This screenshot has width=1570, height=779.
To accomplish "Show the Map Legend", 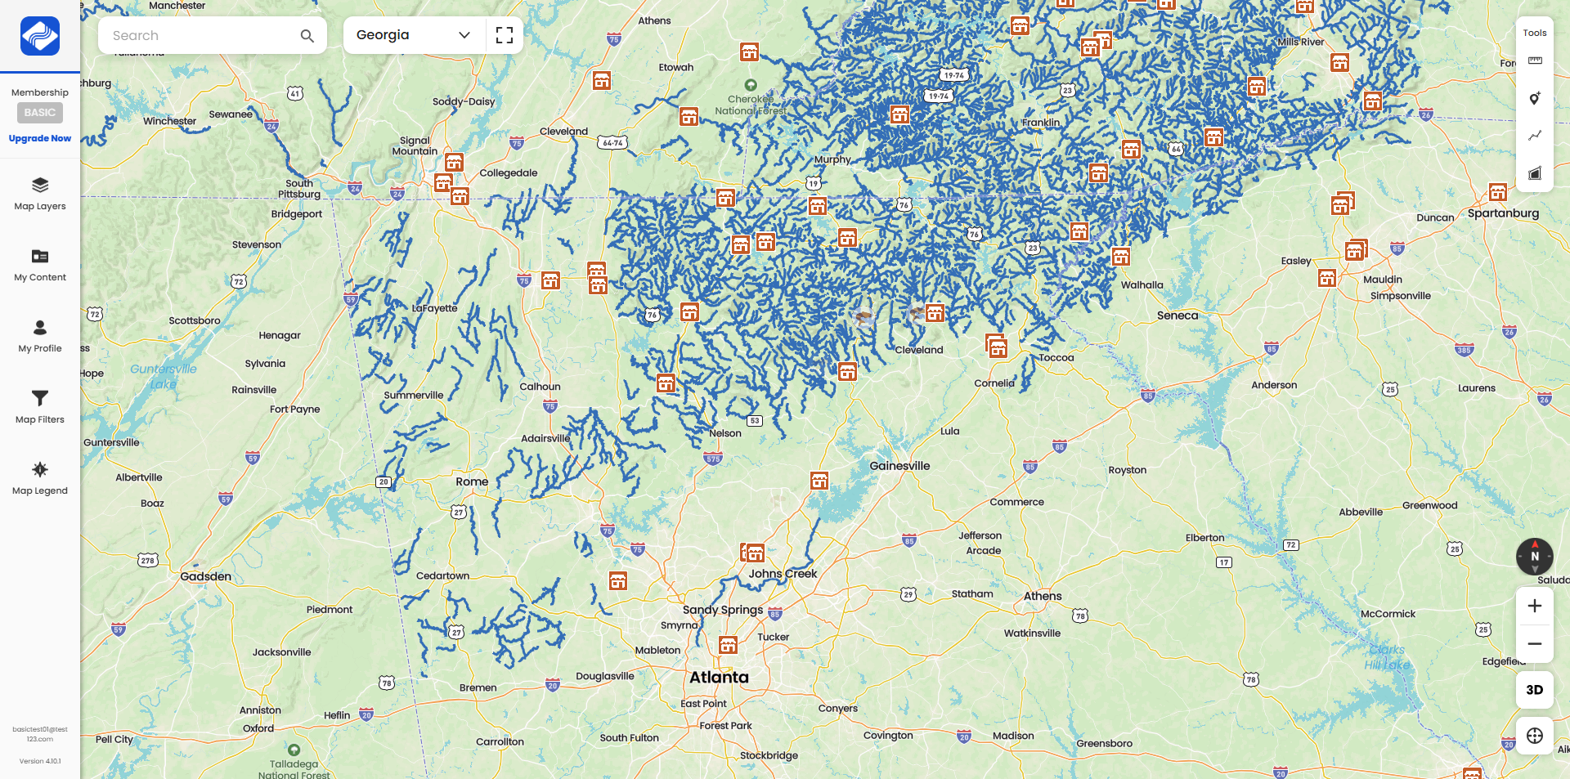I will [x=39, y=478].
